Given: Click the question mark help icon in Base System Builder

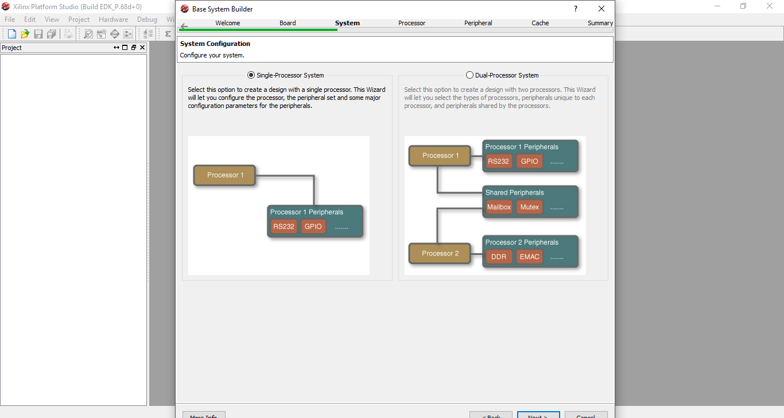Looking at the screenshot, I should click(576, 9).
